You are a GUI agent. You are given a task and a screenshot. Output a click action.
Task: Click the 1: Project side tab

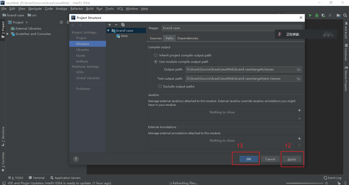tap(3, 30)
